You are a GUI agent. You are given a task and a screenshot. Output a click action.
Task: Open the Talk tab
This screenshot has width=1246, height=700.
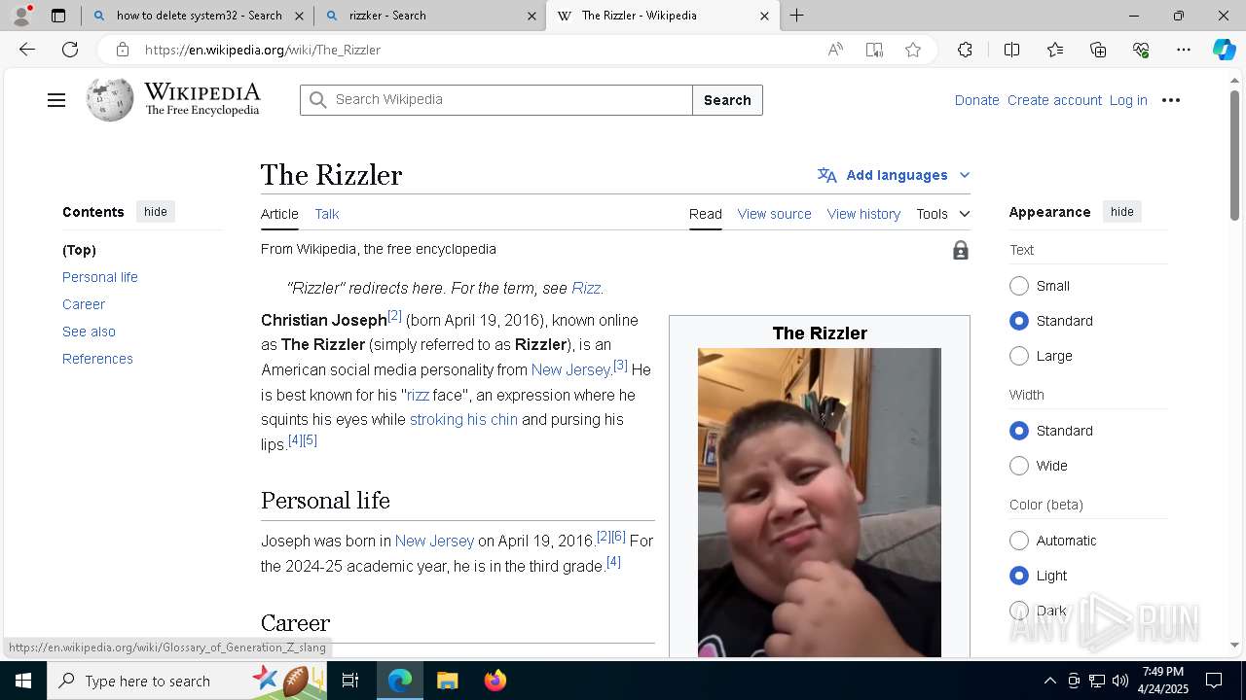pos(327,214)
